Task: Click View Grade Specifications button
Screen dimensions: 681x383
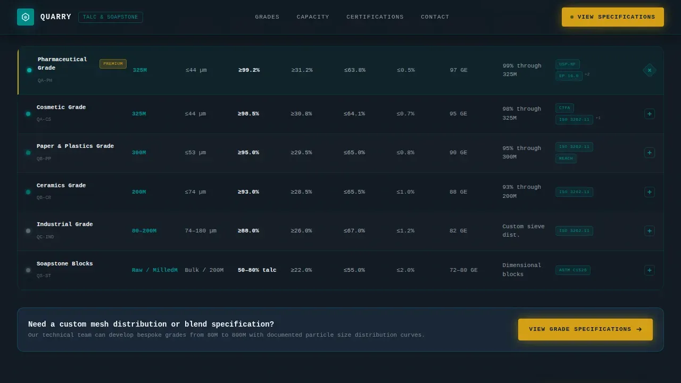Action: tap(585, 329)
